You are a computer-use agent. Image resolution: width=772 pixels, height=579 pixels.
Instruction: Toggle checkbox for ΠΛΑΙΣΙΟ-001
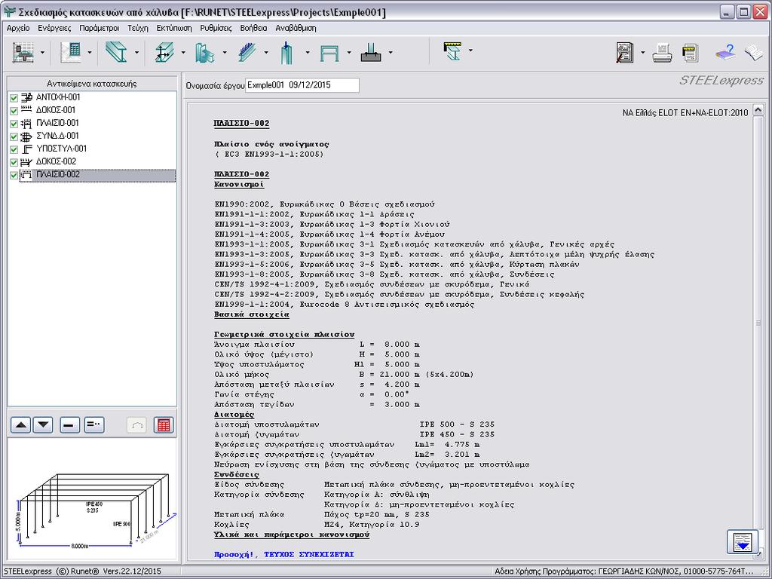[x=14, y=124]
